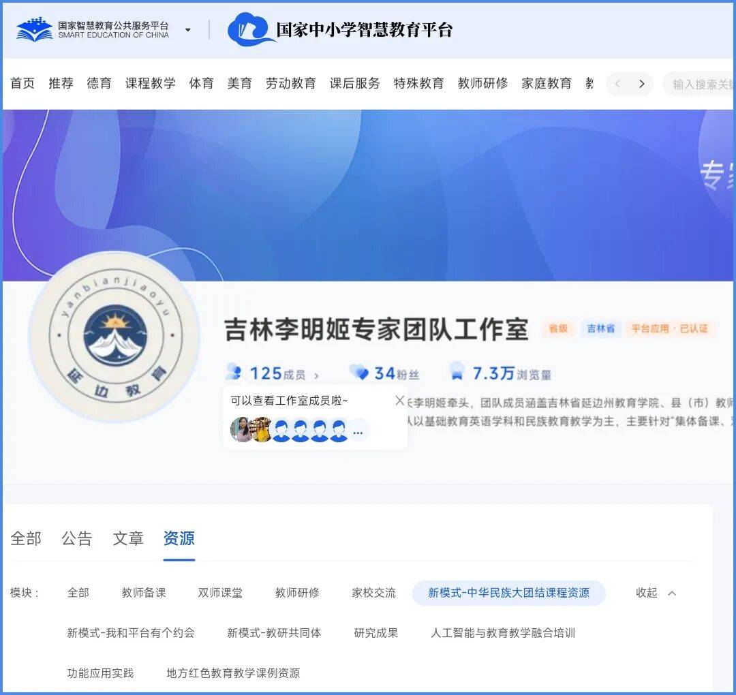Click the first blue default member avatar
Image resolution: width=736 pixels, height=695 pixels.
click(x=281, y=431)
